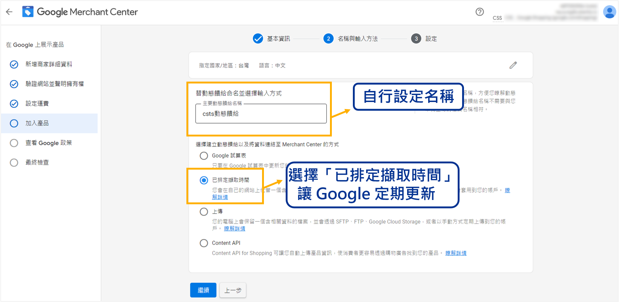Open 瞭解詳情 link under 上傳 option
Viewport: 619px width, 302px height.
click(234, 229)
